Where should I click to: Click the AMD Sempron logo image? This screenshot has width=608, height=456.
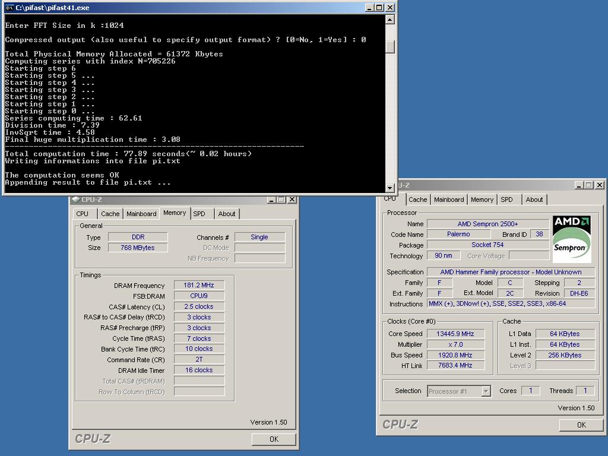pos(572,239)
